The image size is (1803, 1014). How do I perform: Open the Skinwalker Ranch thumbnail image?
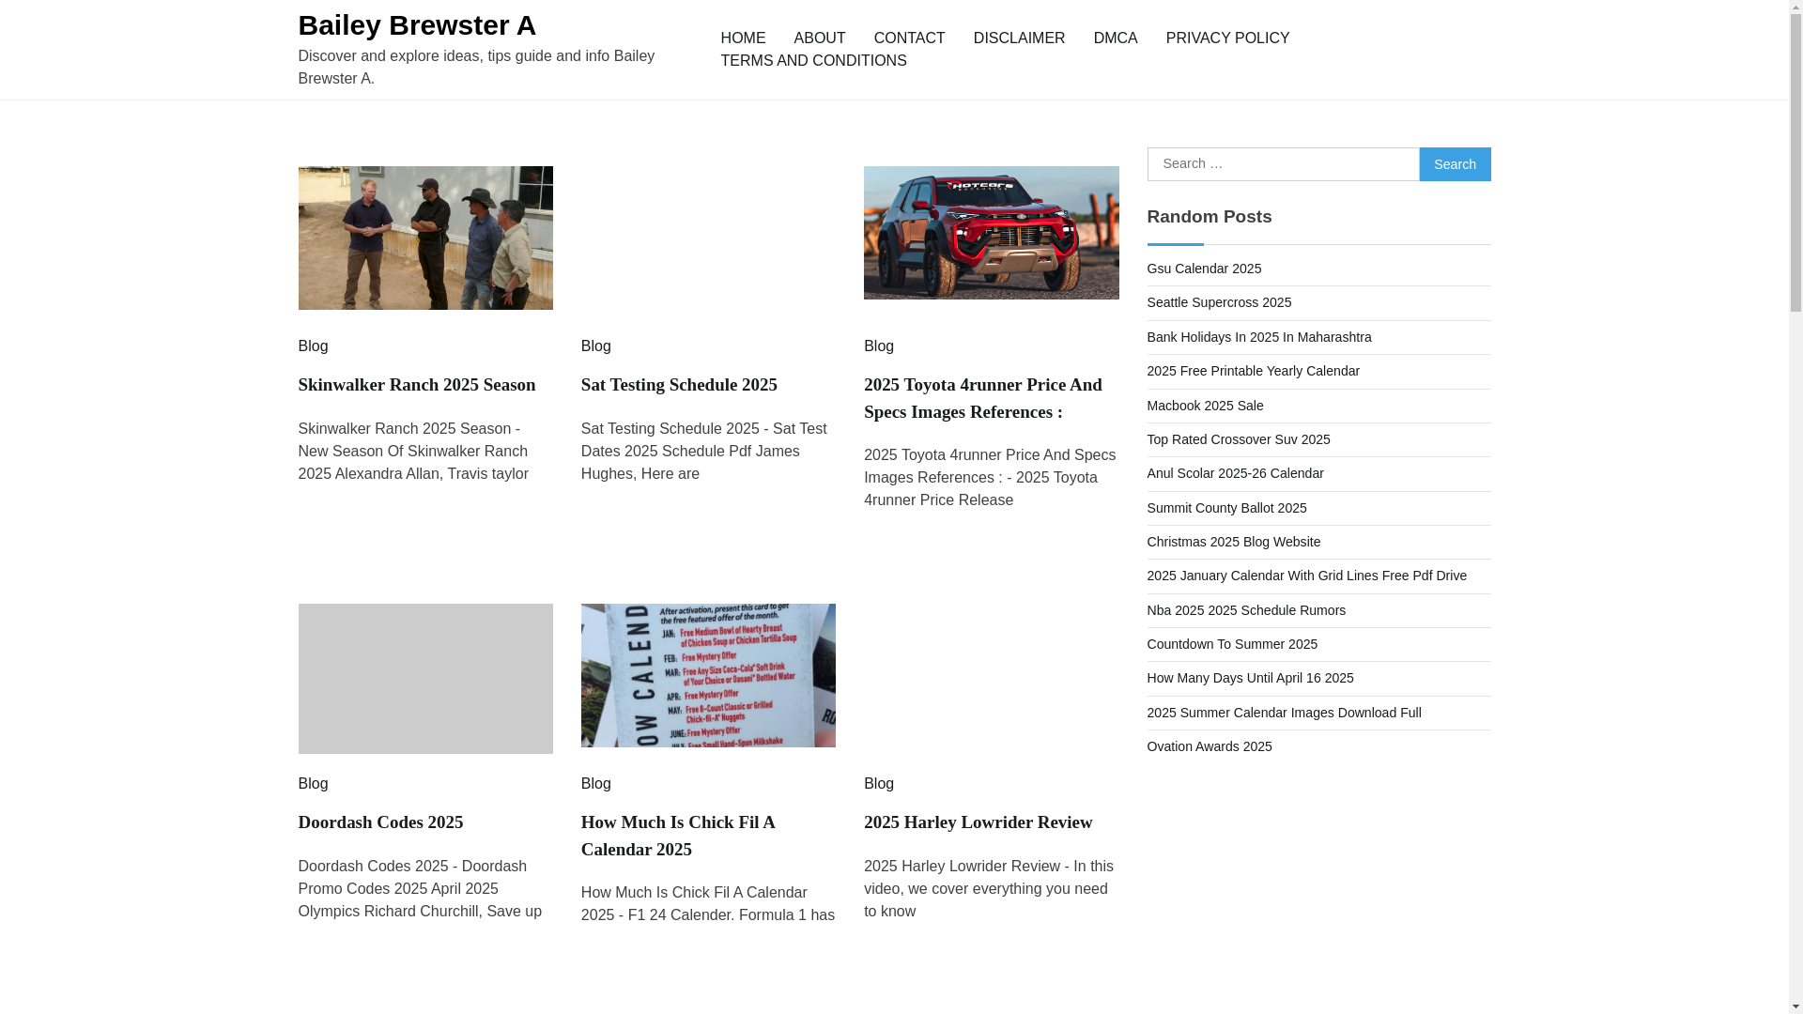(x=425, y=238)
